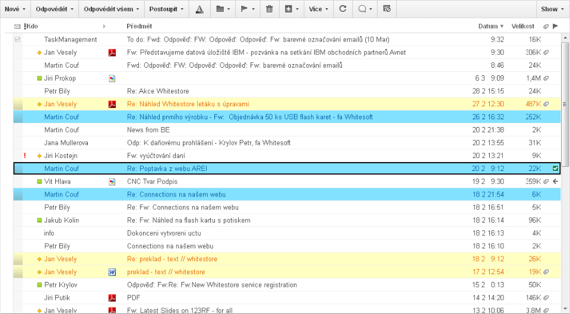This screenshot has height=314, width=570.
Task: Click the trash delete icon in toolbar
Action: click(x=270, y=9)
